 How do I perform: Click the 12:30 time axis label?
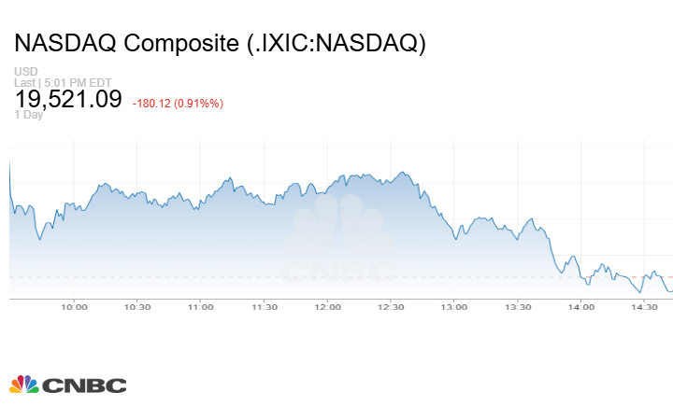(391, 307)
